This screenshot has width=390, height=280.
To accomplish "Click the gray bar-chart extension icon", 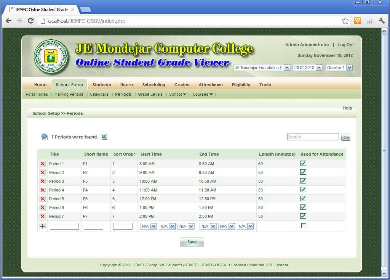I will point(369,21).
